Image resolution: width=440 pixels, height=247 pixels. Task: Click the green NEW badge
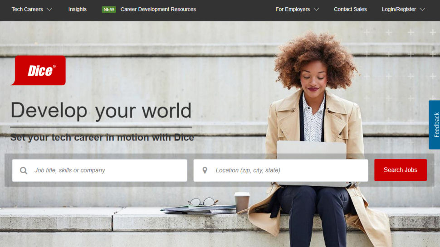tap(108, 9)
